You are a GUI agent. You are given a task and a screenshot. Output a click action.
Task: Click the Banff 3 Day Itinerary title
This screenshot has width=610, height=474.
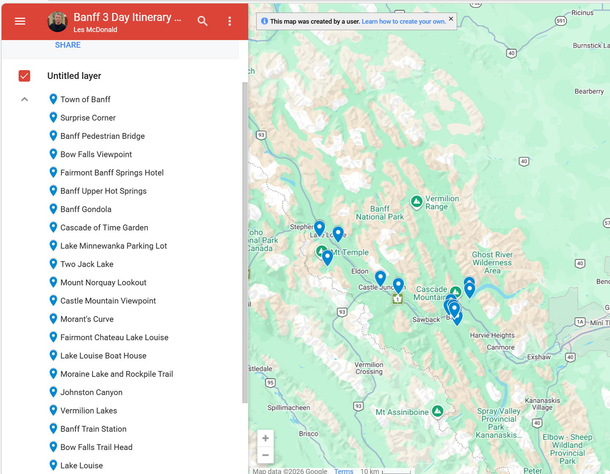click(127, 17)
